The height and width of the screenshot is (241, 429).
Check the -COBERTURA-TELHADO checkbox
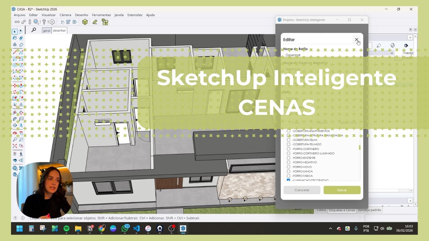(289, 144)
